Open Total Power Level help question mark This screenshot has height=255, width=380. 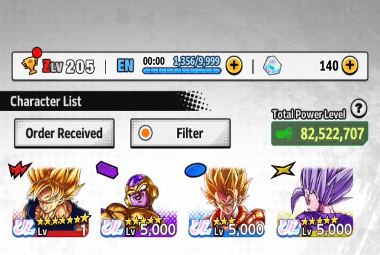(x=359, y=108)
